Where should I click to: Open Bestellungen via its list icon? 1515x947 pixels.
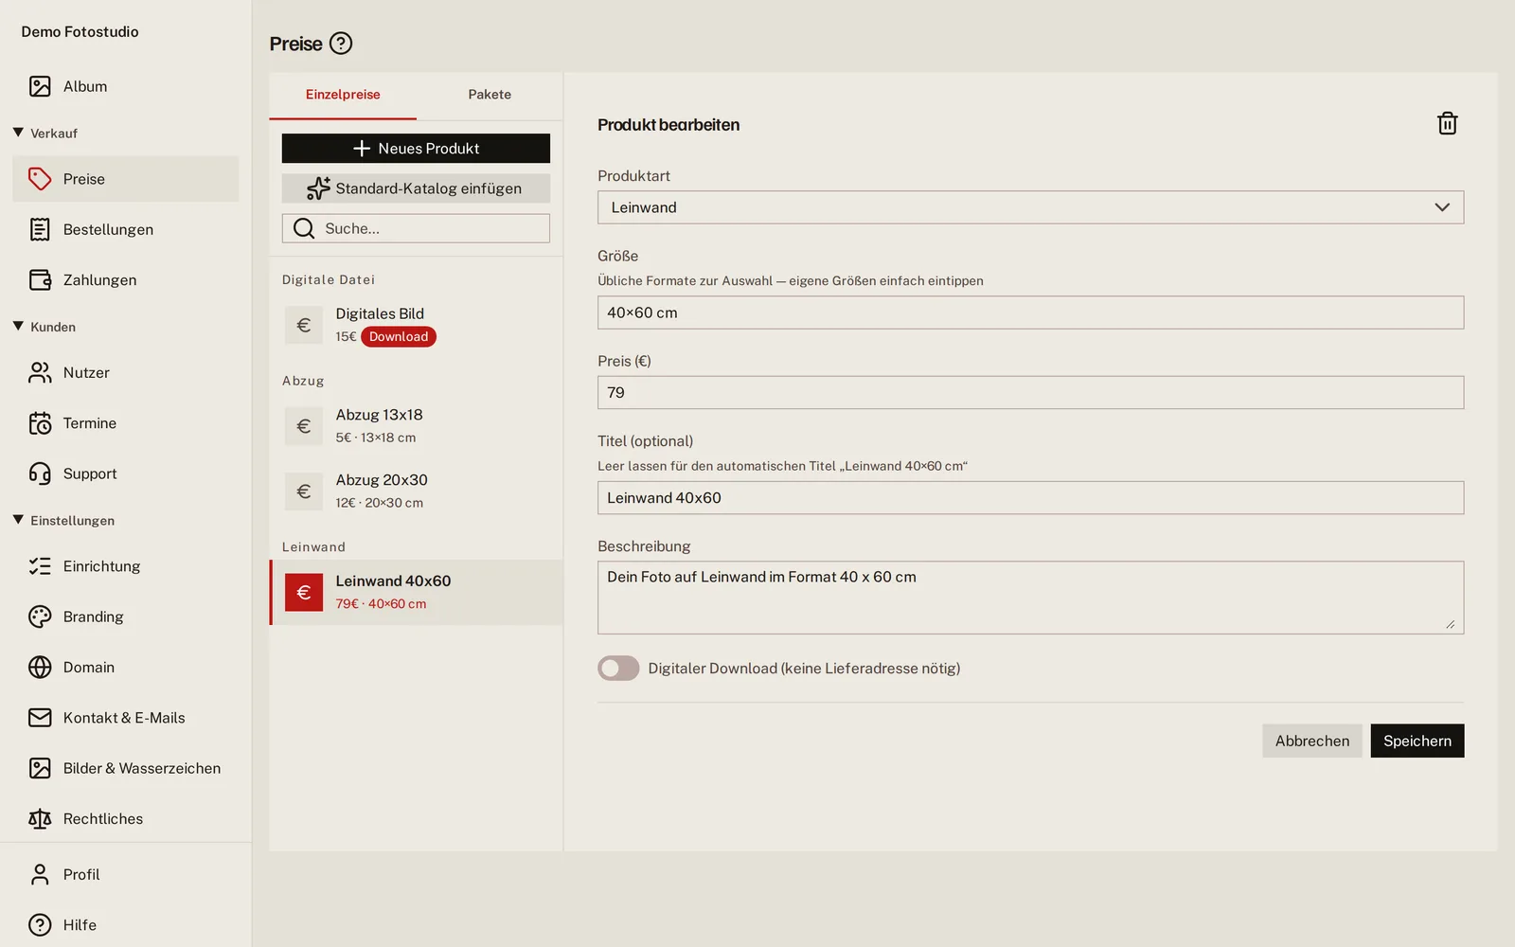(x=40, y=229)
